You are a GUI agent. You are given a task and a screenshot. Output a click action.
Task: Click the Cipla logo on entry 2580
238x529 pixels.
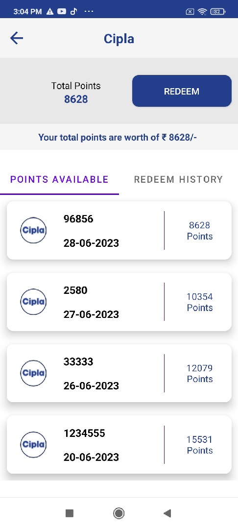pyautogui.click(x=33, y=302)
